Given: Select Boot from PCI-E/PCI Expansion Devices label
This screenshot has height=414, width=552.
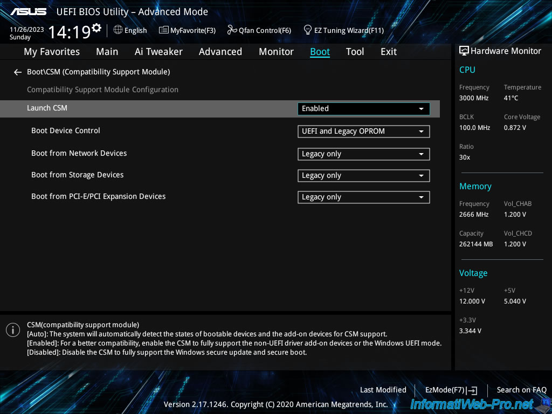Looking at the screenshot, I should [x=99, y=196].
